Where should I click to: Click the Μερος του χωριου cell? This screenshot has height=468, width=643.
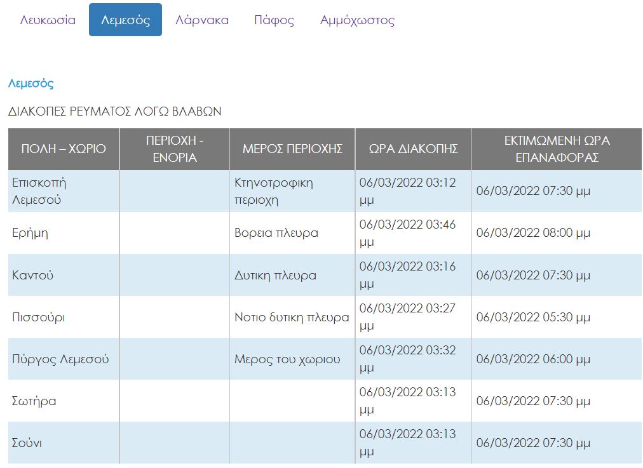click(x=292, y=359)
